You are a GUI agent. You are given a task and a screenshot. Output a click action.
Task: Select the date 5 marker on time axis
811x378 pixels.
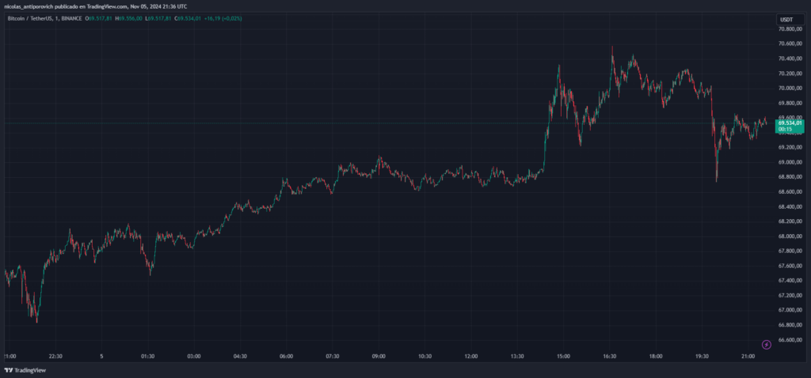tap(101, 357)
